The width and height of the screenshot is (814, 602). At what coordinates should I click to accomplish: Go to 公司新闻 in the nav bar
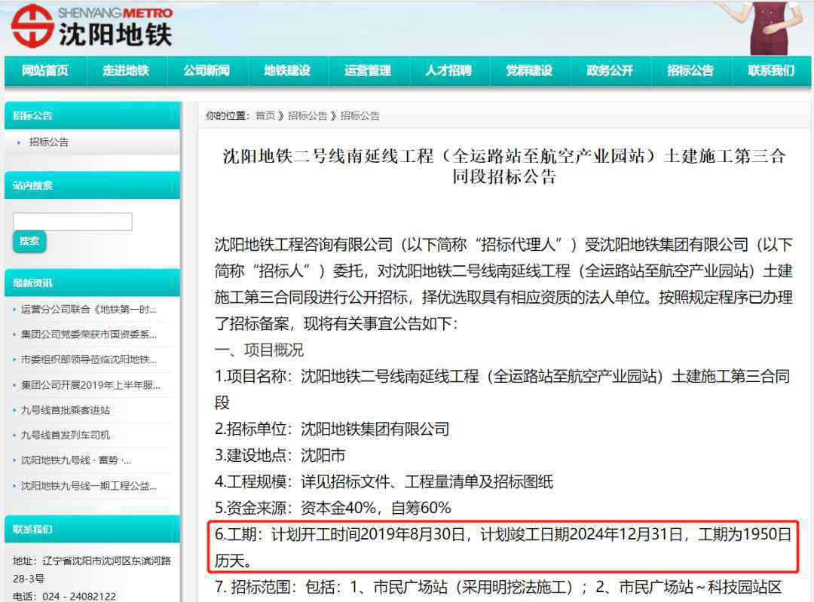207,71
